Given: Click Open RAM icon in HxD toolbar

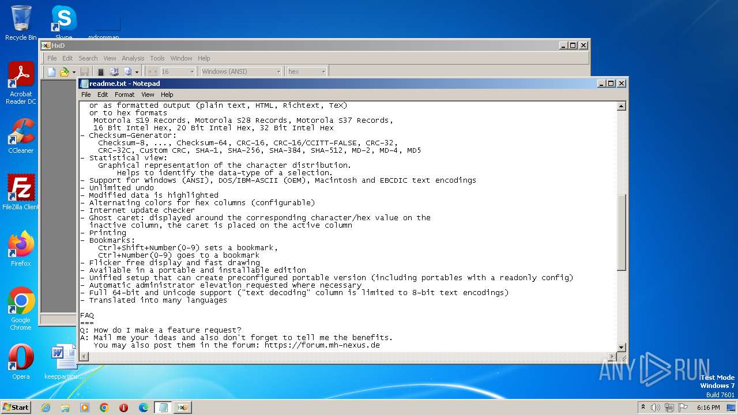Looking at the screenshot, I should click(x=100, y=71).
